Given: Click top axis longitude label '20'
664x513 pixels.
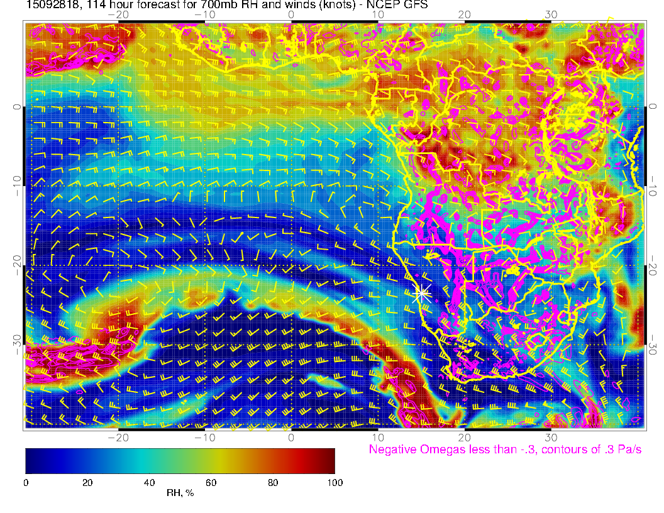Looking at the screenshot, I should [x=464, y=15].
